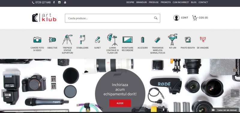240x113 pixels.
Task: Open CAMERE FOTO SI VIDEO category label
Action: point(37,49)
